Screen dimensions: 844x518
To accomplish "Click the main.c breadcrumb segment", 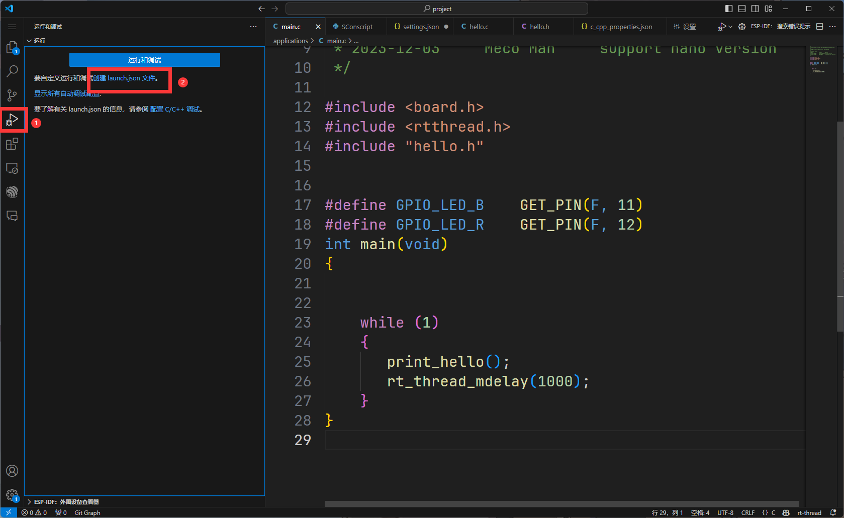I will click(x=336, y=41).
